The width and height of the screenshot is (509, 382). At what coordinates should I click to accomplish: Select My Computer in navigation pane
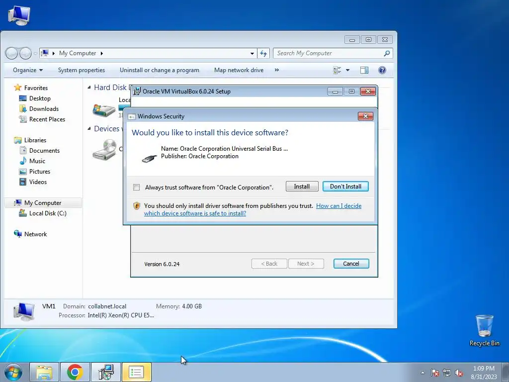43,203
